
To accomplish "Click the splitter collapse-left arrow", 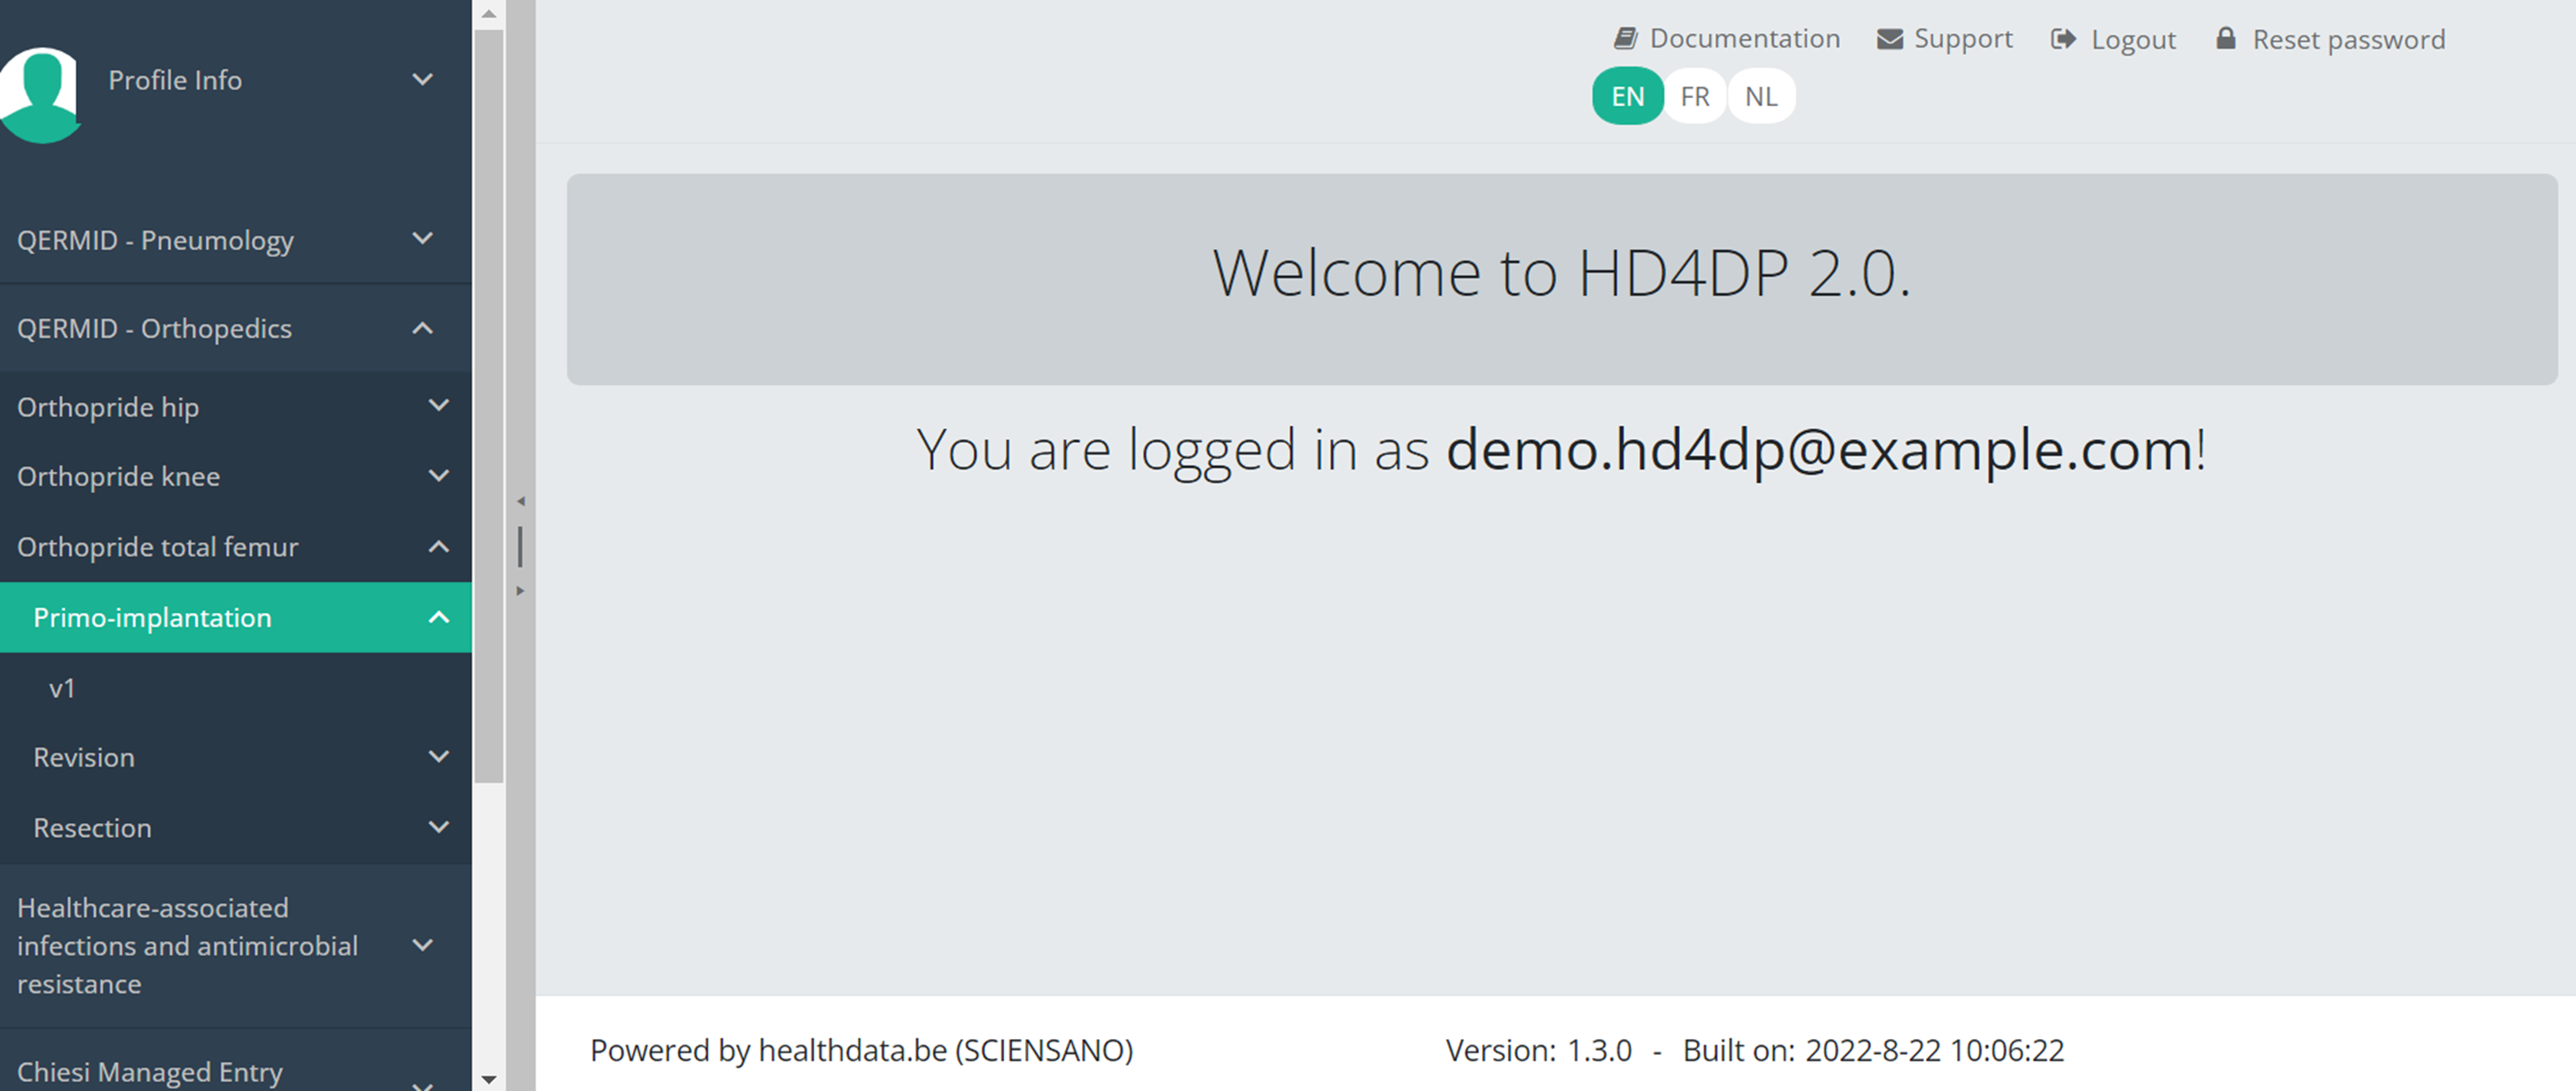I will (x=520, y=501).
